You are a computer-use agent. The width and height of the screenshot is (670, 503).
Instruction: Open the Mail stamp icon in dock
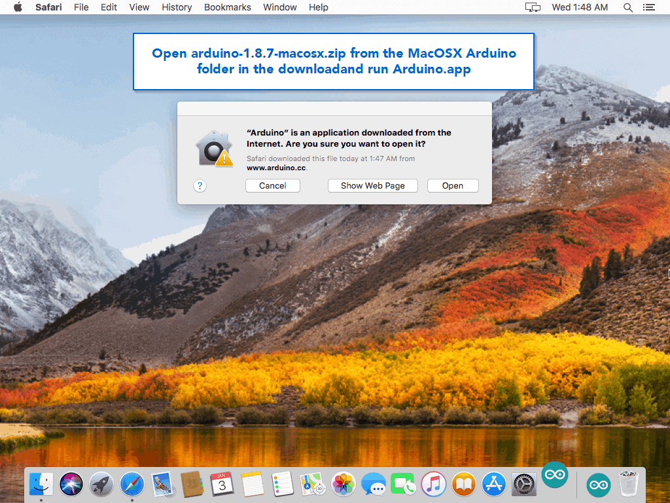(x=162, y=484)
